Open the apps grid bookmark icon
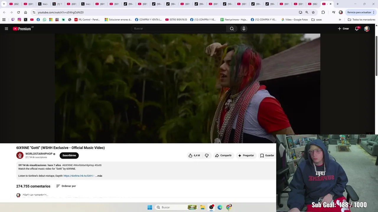378x212 pixels. click(x=4, y=20)
